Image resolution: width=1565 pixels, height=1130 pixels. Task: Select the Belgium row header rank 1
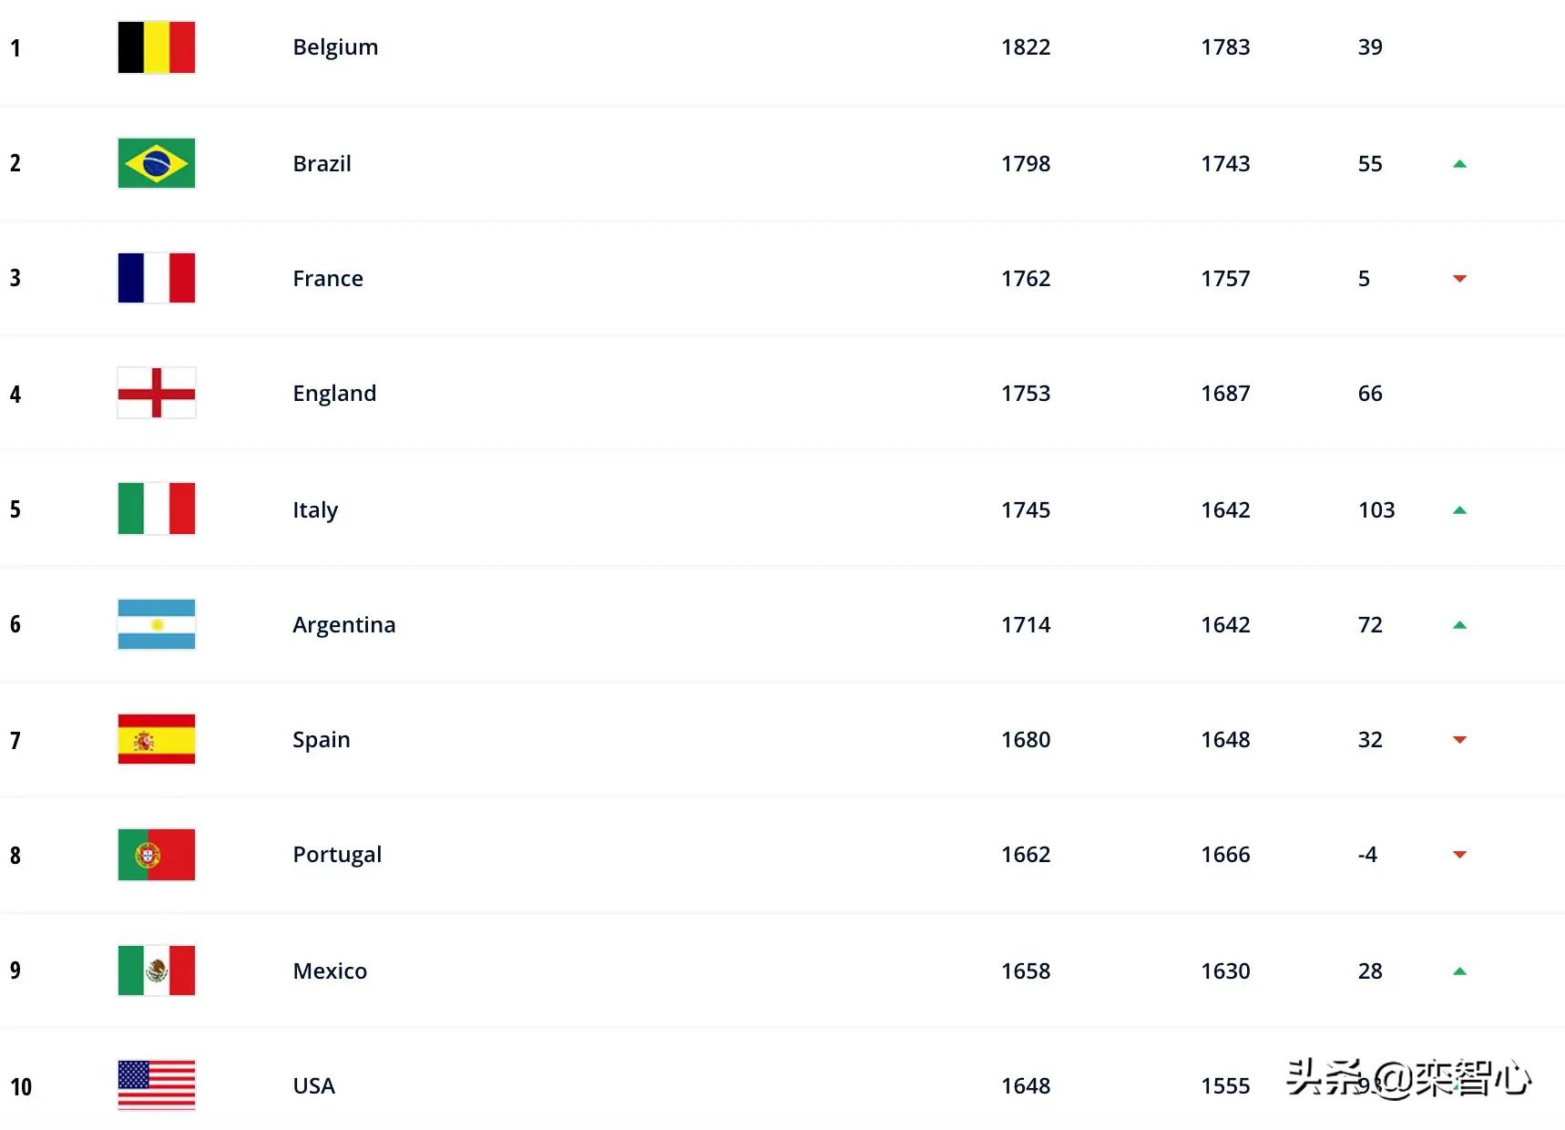click(15, 47)
